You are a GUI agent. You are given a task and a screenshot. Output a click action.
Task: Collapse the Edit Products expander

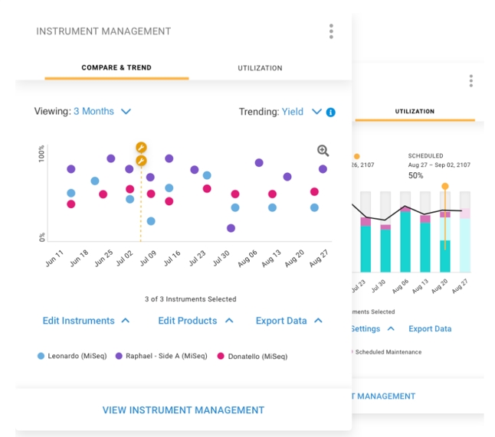(195, 321)
